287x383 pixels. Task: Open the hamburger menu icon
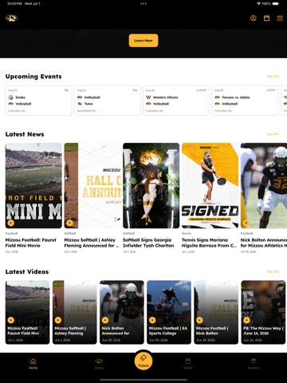click(x=280, y=18)
